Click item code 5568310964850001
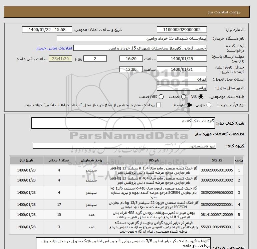 (217, 227)
